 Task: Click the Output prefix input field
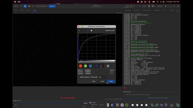point(103,77)
